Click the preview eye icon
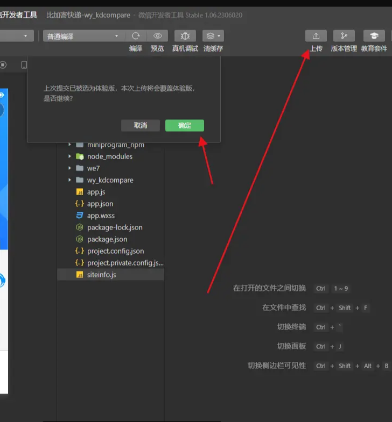Image resolution: width=392 pixels, height=422 pixels. pos(157,36)
